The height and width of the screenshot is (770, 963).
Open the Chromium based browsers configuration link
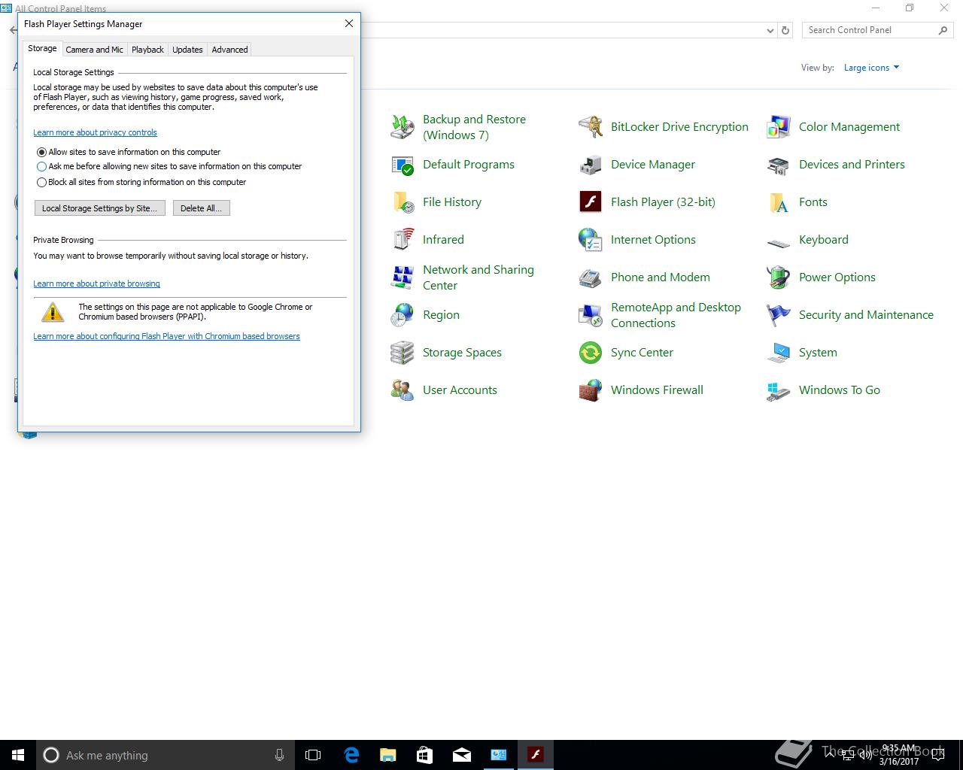(x=166, y=336)
